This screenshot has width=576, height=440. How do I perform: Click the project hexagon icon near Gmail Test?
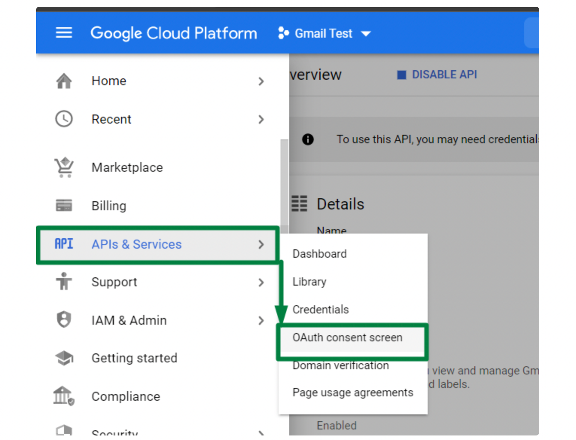pyautogui.click(x=283, y=33)
